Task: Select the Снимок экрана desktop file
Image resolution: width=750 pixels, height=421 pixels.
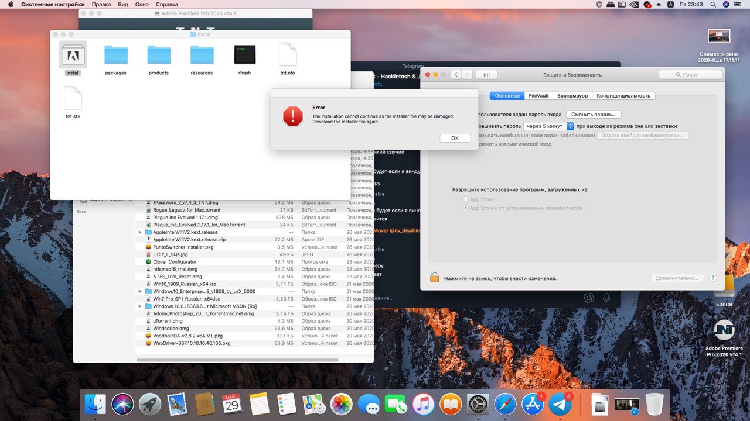Action: pyautogui.click(x=718, y=46)
